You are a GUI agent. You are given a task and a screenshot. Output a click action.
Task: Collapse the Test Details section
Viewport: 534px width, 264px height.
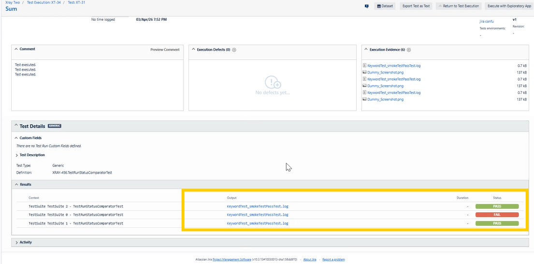tap(16, 126)
